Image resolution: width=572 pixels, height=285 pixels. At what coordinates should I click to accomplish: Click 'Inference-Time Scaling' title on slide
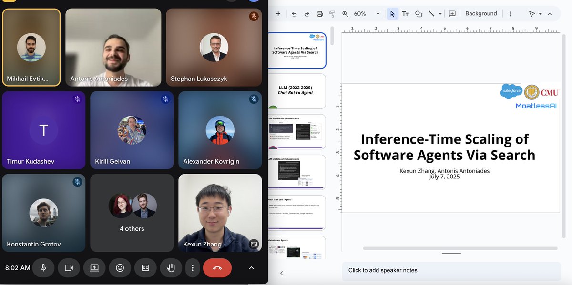pyautogui.click(x=444, y=147)
